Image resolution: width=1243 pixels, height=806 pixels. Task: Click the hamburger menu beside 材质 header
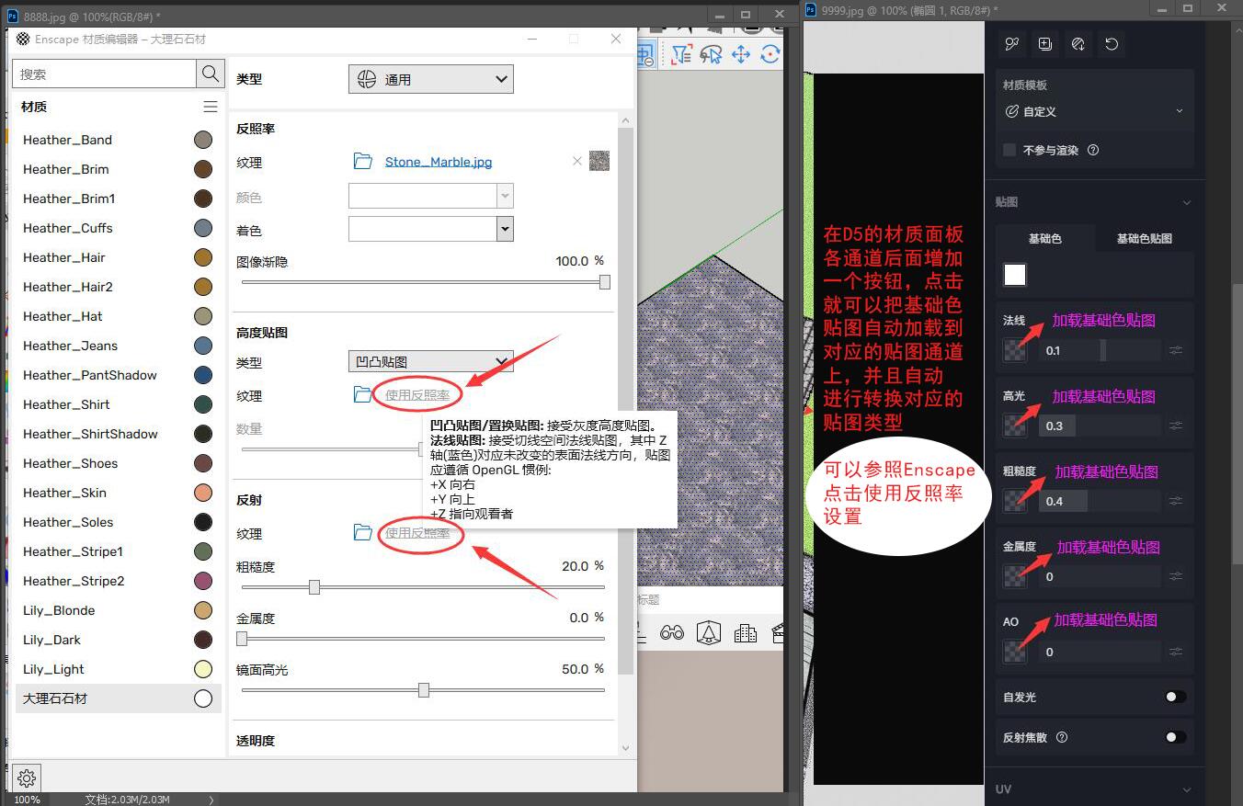click(x=211, y=107)
